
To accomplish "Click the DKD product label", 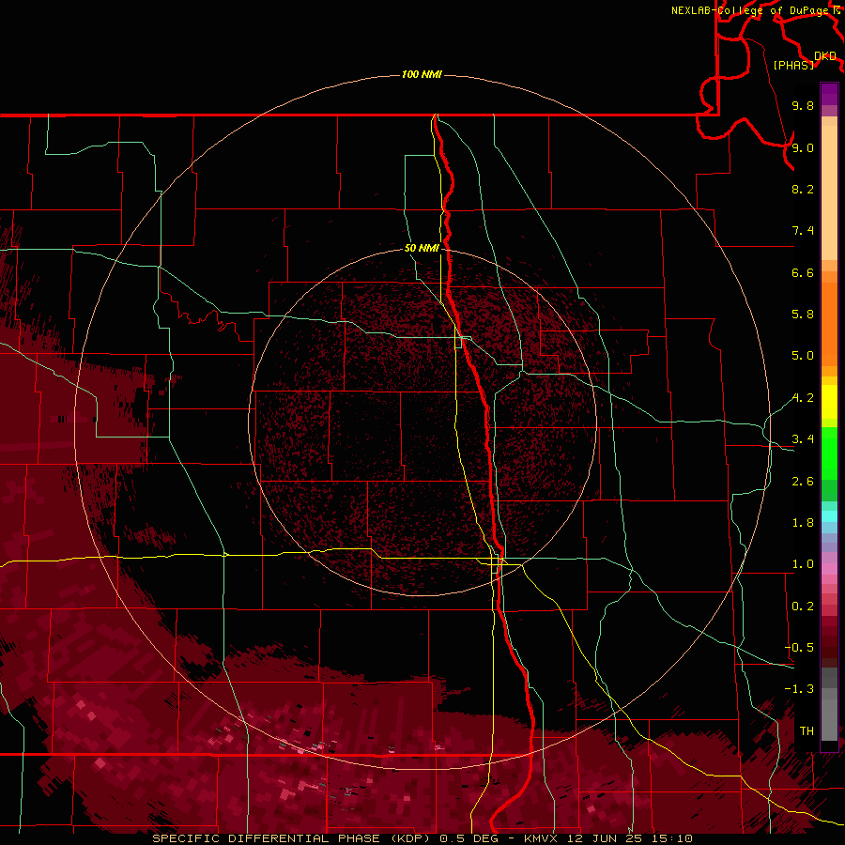I will click(825, 56).
